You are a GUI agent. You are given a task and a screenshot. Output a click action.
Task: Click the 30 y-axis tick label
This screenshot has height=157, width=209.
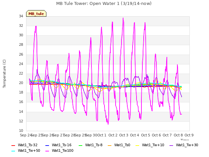[21, 35]
